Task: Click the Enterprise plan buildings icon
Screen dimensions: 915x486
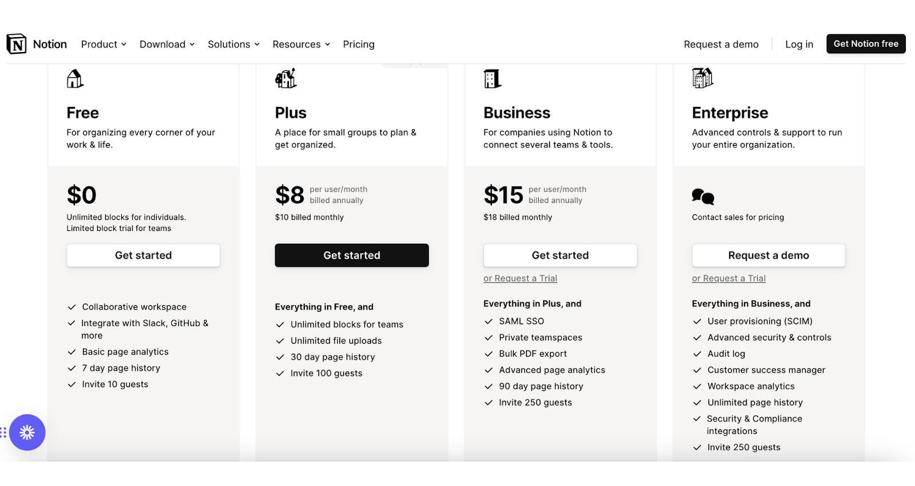Action: (x=702, y=78)
